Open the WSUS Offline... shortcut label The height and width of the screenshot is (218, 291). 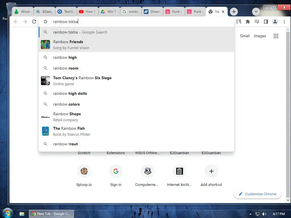(x=147, y=153)
